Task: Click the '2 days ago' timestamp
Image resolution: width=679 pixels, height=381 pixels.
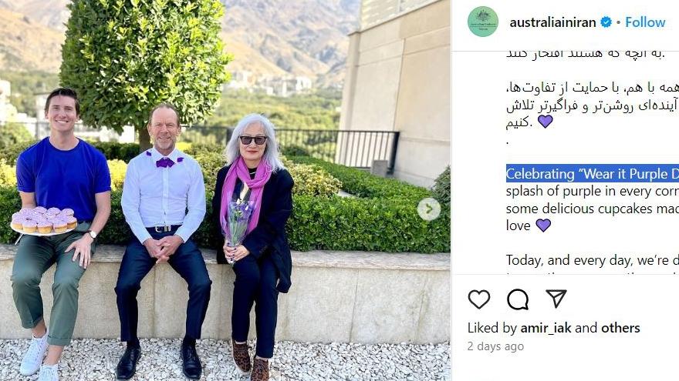Action: click(x=495, y=346)
